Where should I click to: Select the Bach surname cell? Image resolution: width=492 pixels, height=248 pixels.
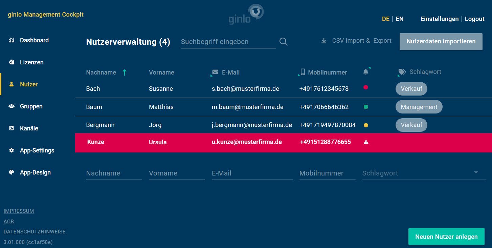pyautogui.click(x=93, y=89)
